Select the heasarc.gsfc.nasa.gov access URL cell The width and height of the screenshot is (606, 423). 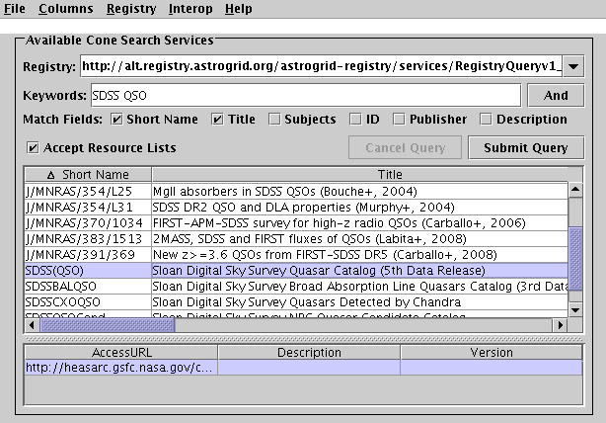click(x=121, y=368)
